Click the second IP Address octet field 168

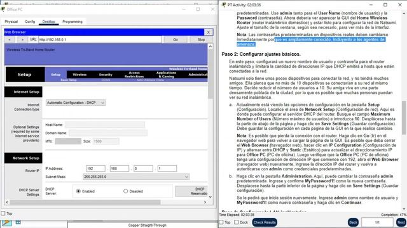pyautogui.click(x=120, y=168)
